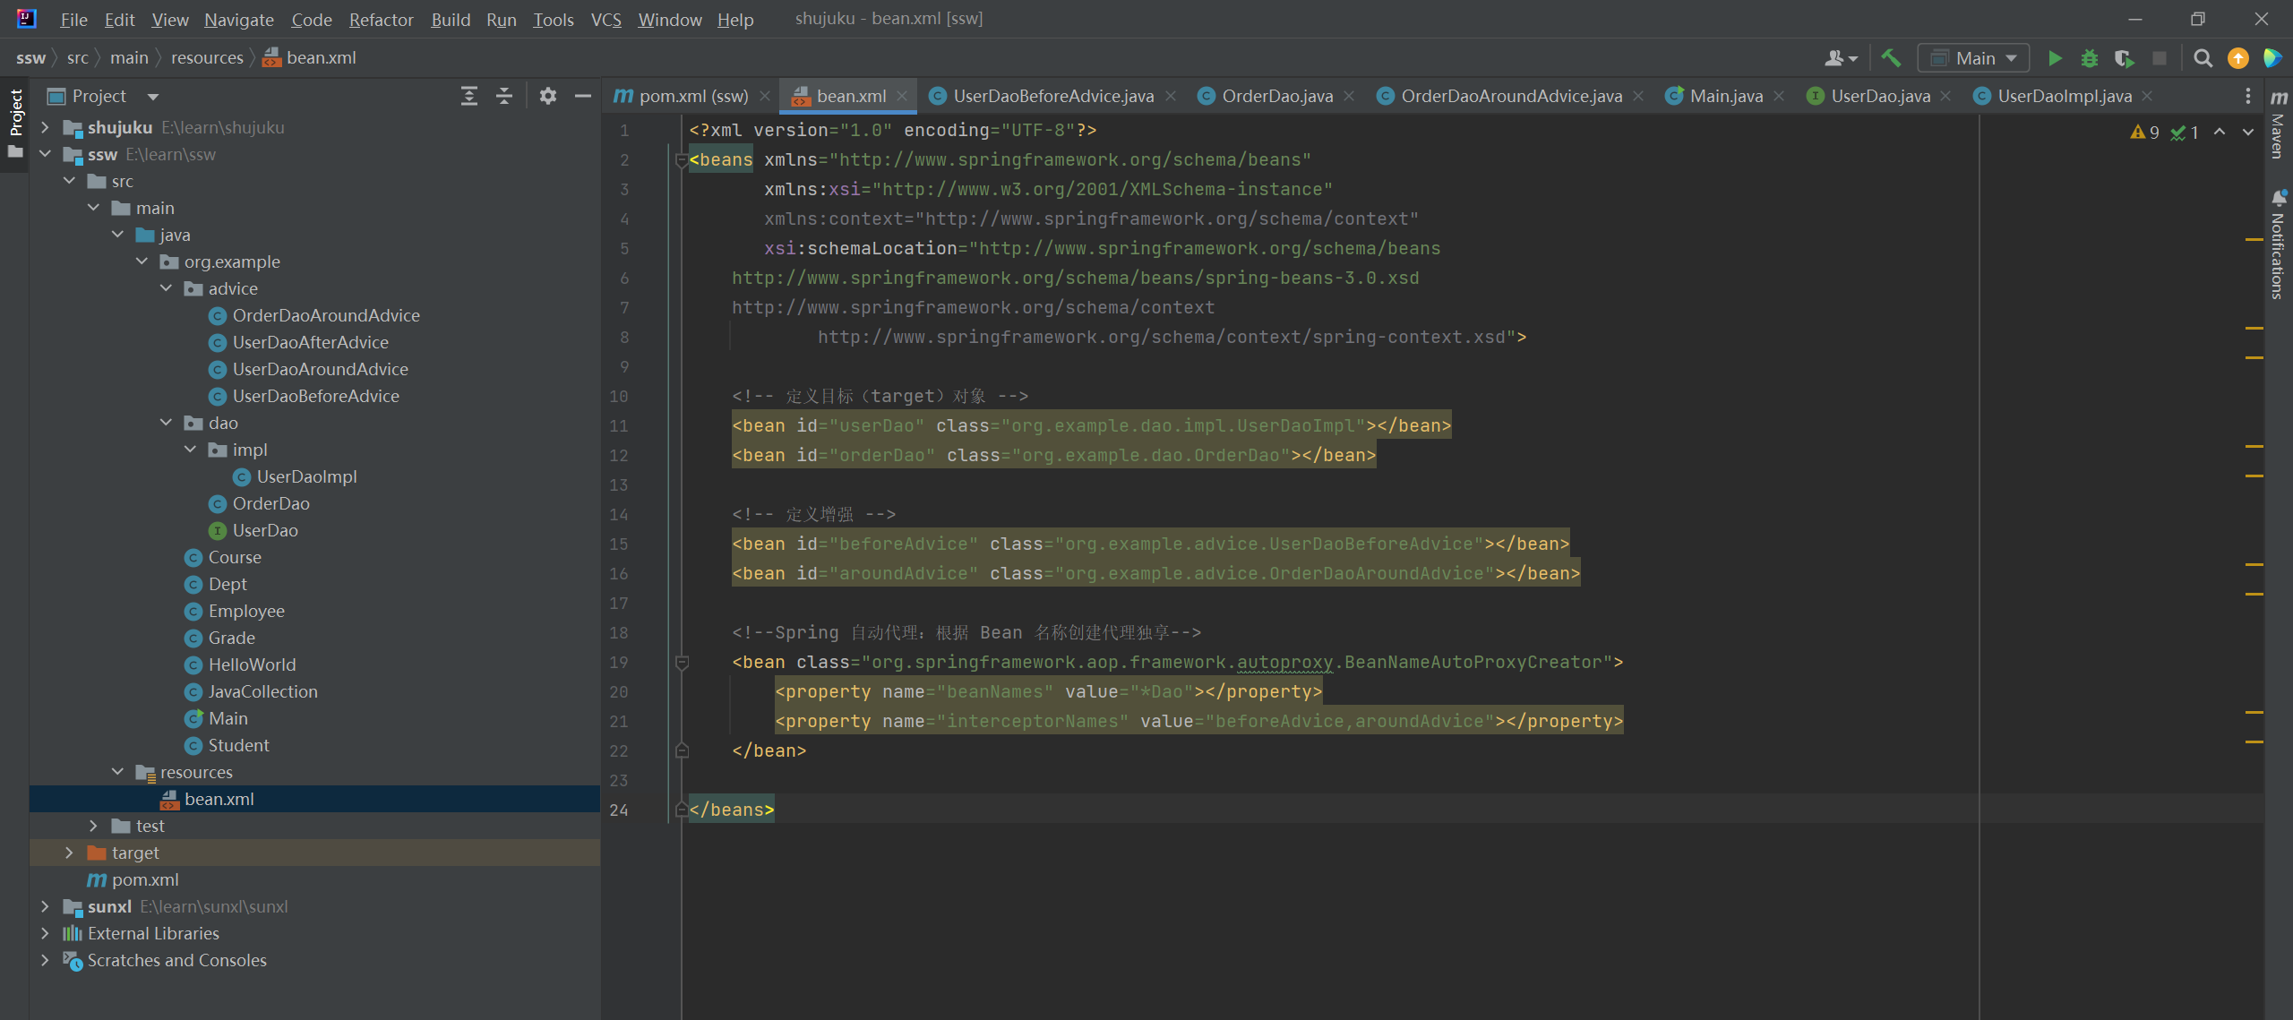Open Search Everywhere magnifier icon
This screenshot has height=1020, width=2293.
(x=2203, y=58)
